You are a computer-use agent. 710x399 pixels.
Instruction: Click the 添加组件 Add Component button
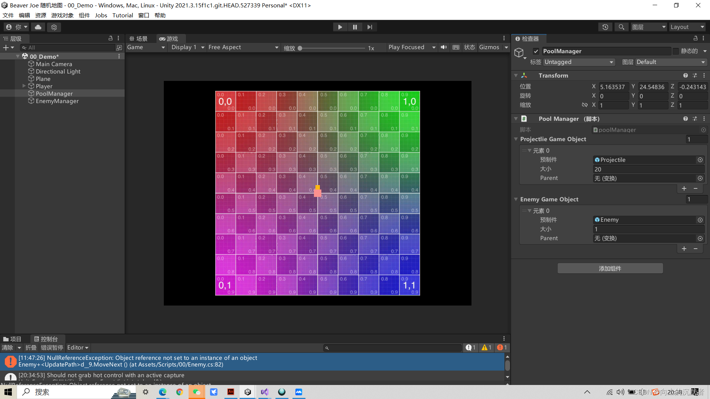[610, 268]
